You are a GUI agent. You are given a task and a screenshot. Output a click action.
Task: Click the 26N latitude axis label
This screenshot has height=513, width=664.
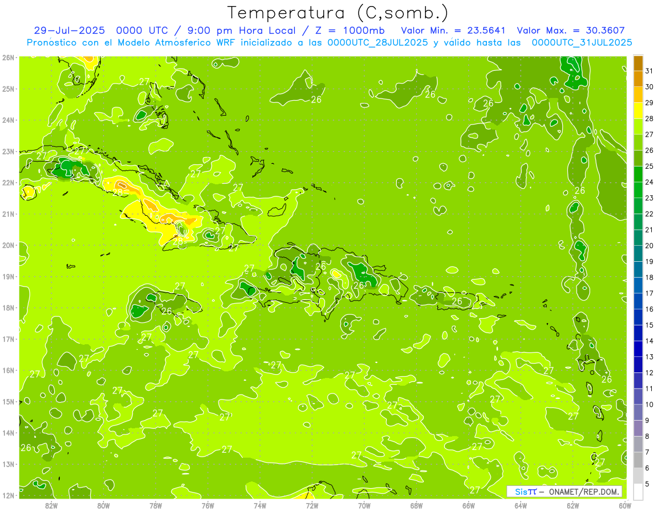pyautogui.click(x=8, y=58)
